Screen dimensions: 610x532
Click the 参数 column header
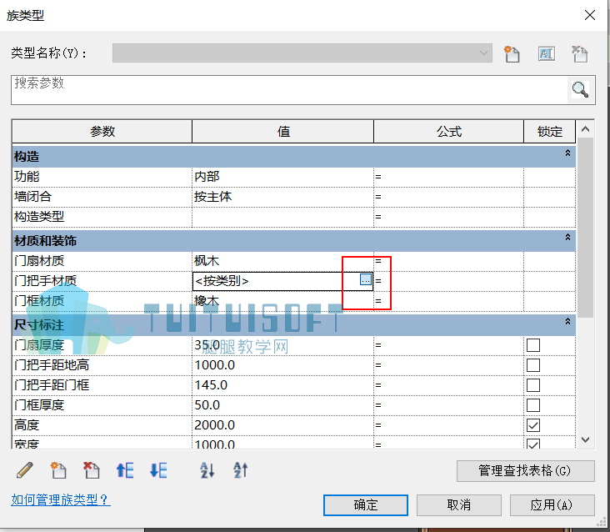[102, 132]
